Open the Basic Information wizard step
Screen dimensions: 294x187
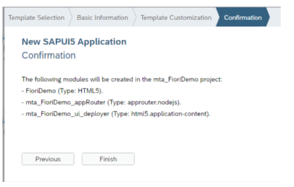point(102,18)
